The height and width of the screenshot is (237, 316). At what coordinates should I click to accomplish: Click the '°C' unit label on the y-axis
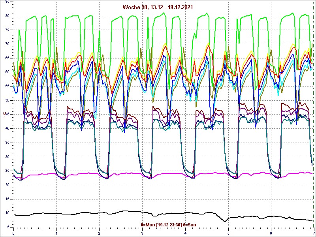tap(4, 115)
